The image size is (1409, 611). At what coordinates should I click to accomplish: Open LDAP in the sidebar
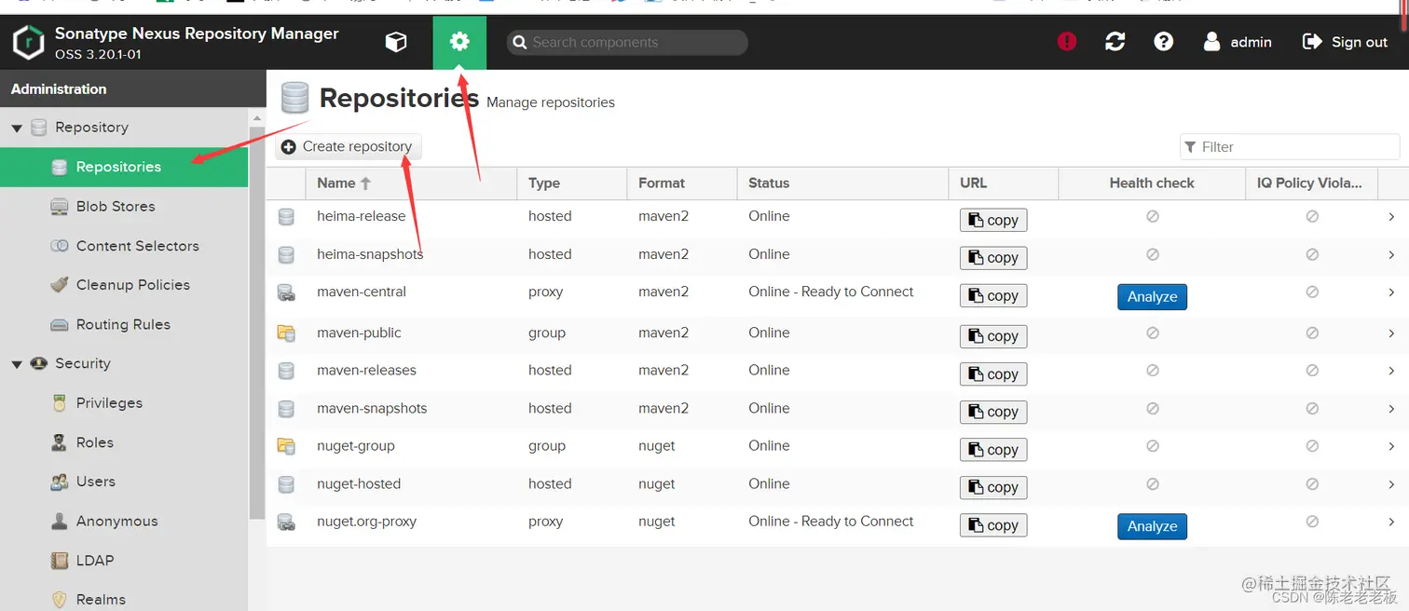pyautogui.click(x=124, y=561)
